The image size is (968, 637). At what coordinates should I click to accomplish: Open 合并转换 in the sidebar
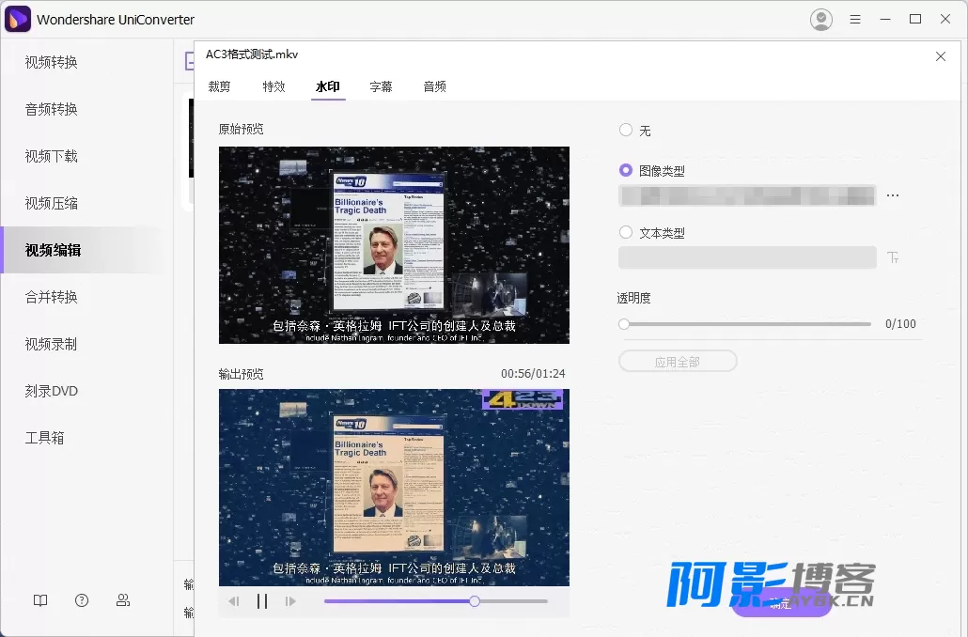[x=52, y=297]
